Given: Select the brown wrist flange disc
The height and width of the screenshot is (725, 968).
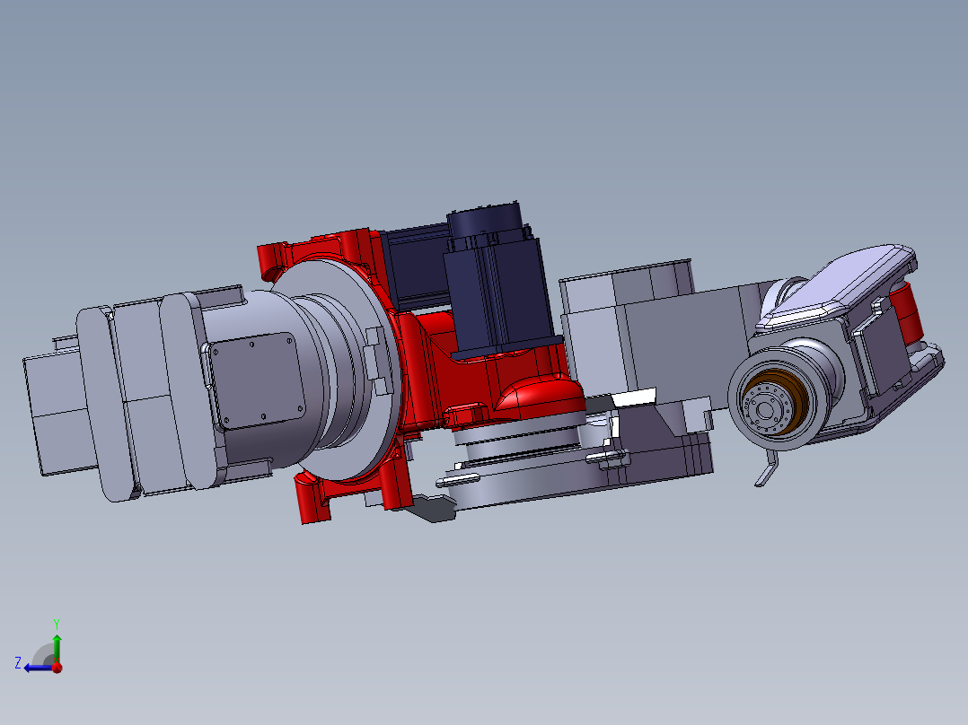Looking at the screenshot, I should point(777,401).
